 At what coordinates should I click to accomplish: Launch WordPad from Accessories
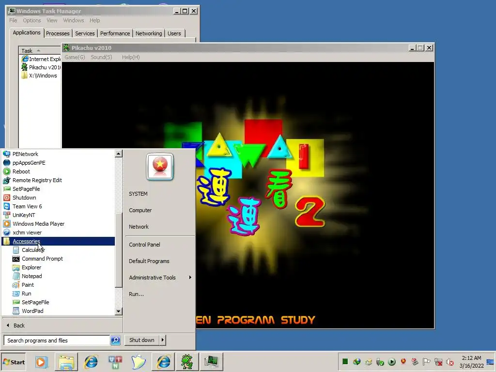point(32,311)
